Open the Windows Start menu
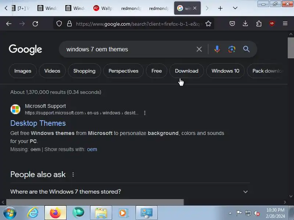Screen dimensions: 294x220 (10, 213)
